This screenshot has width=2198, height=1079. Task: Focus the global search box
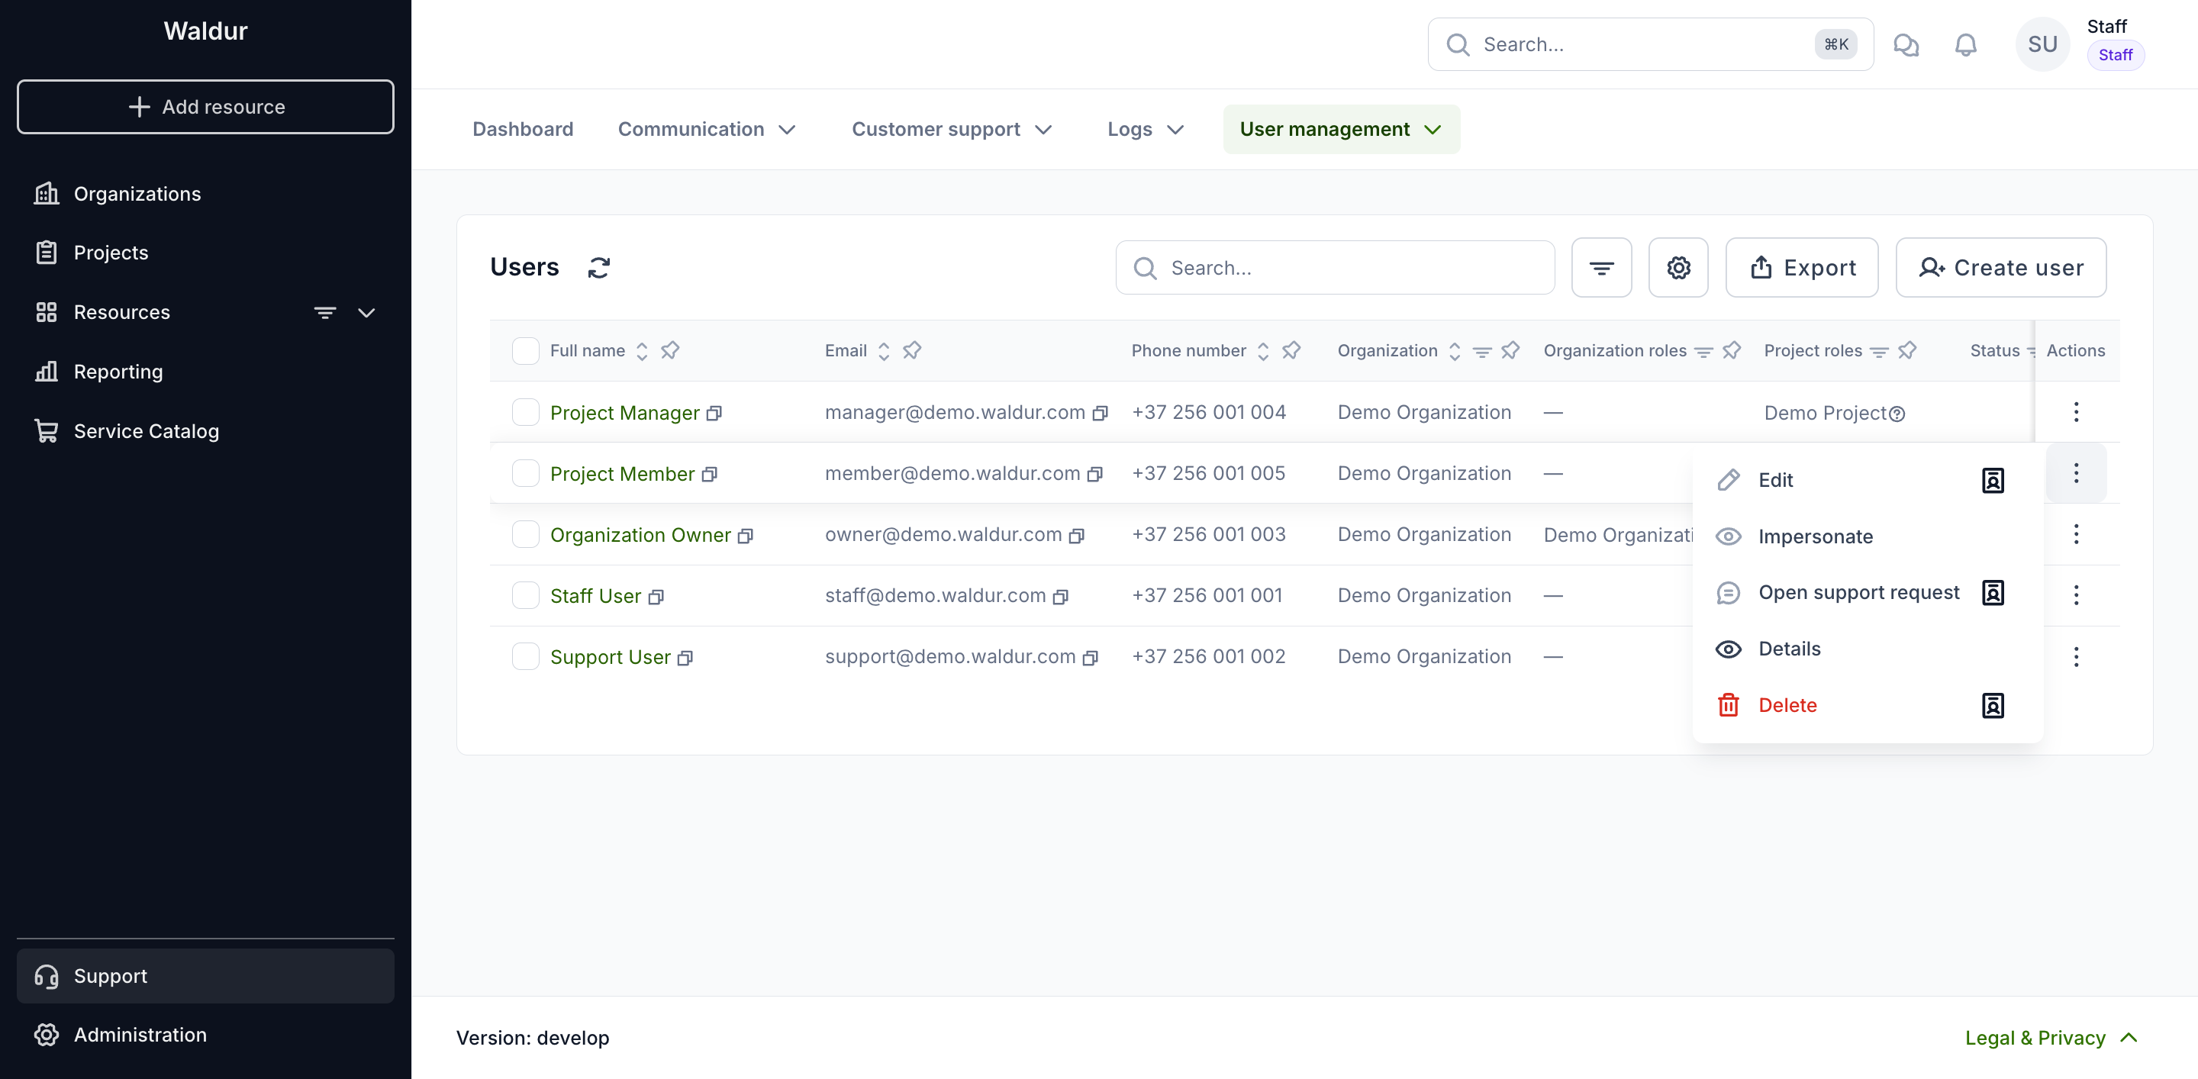click(1650, 44)
